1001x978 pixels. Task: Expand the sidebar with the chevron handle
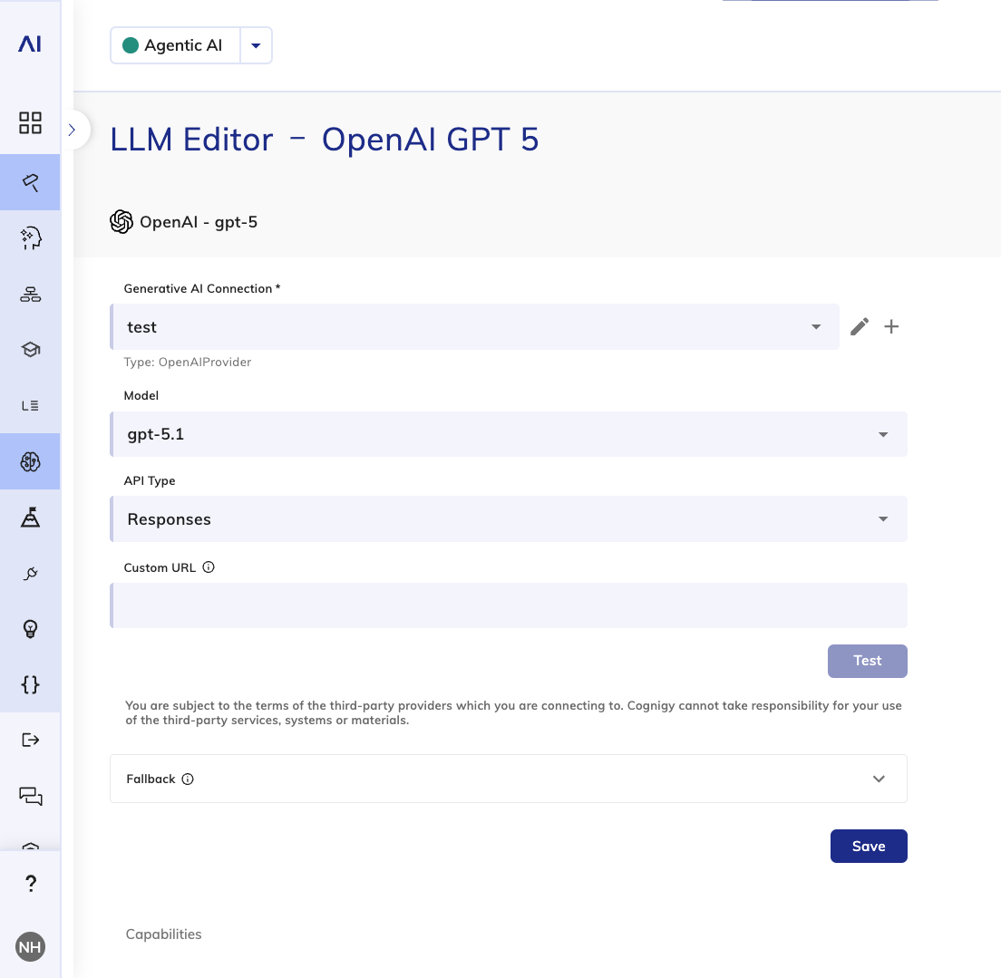[73, 130]
